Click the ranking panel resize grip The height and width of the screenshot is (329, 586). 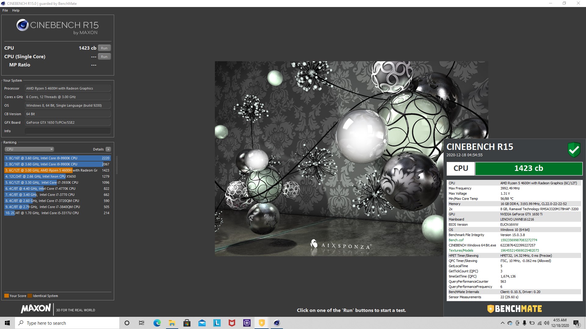tap(117, 164)
